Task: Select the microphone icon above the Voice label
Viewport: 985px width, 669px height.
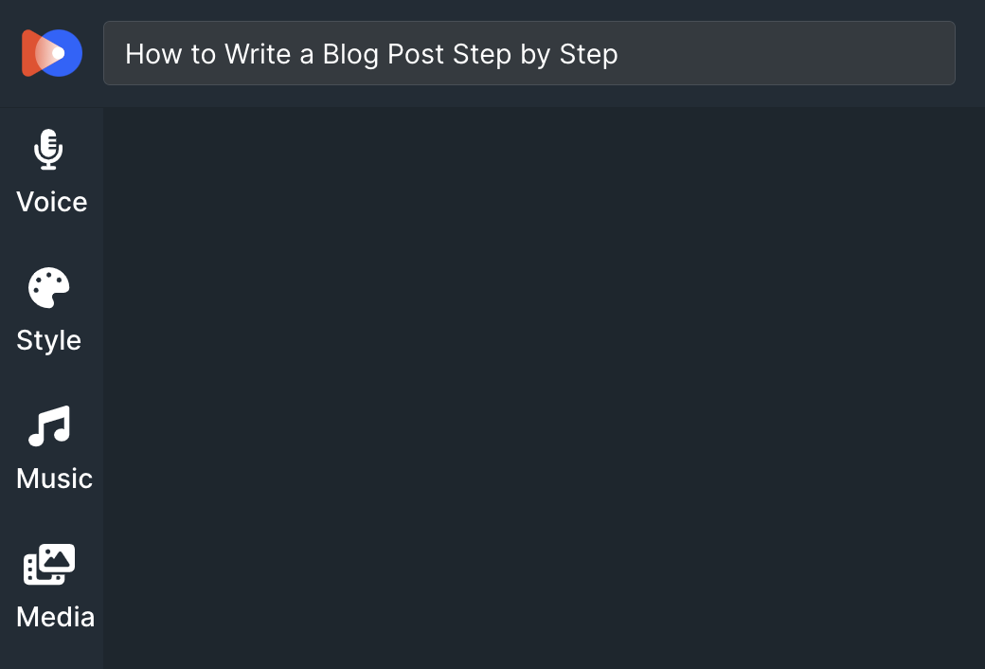Action: tap(47, 150)
